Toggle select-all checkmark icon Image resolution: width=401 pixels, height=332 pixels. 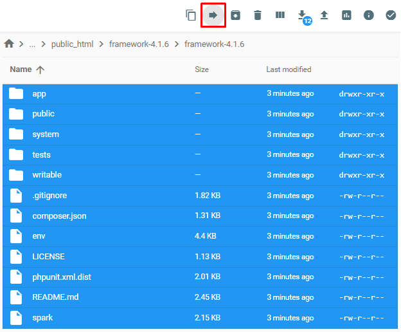coord(391,15)
